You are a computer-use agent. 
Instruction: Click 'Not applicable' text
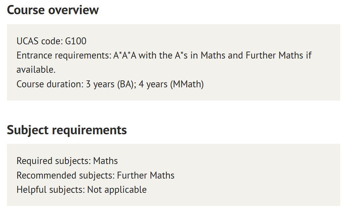click(x=117, y=190)
